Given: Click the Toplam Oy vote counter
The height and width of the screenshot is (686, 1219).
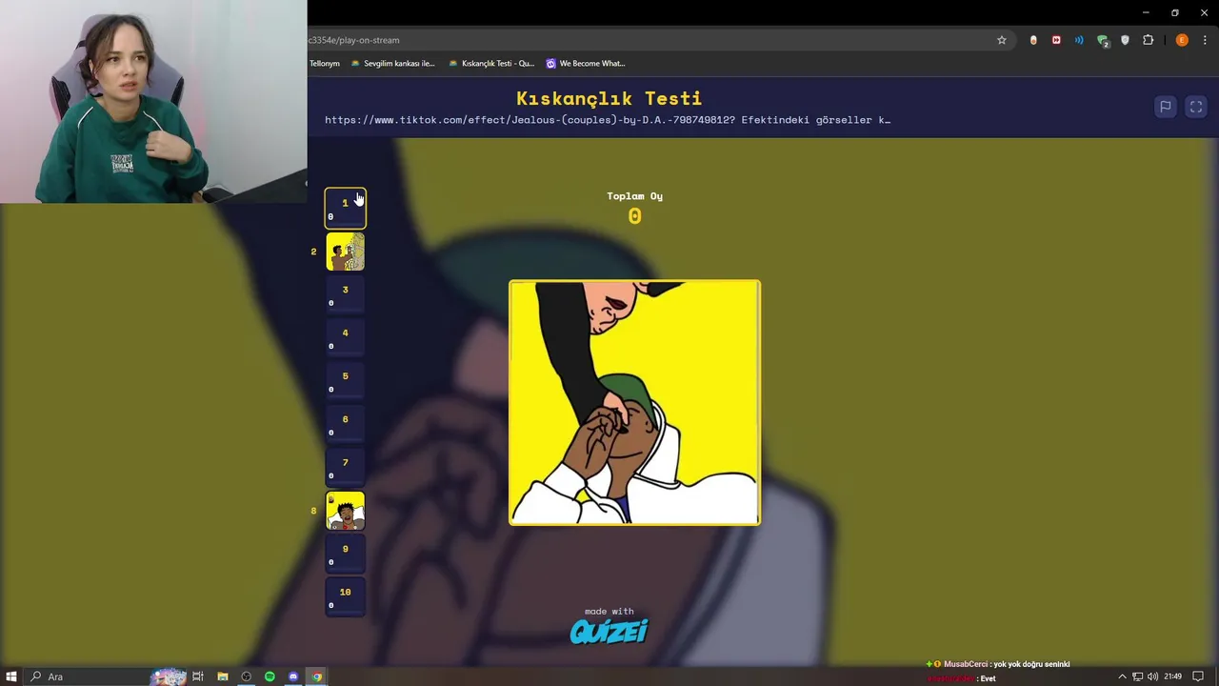Looking at the screenshot, I should 634,208.
